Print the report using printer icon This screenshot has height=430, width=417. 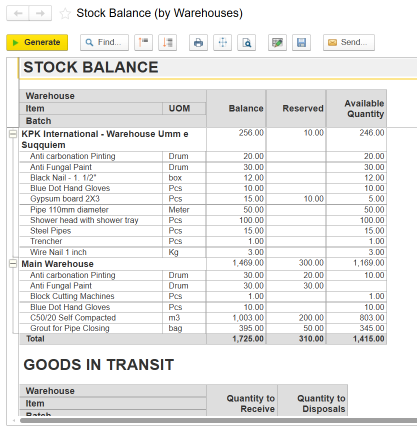[198, 42]
